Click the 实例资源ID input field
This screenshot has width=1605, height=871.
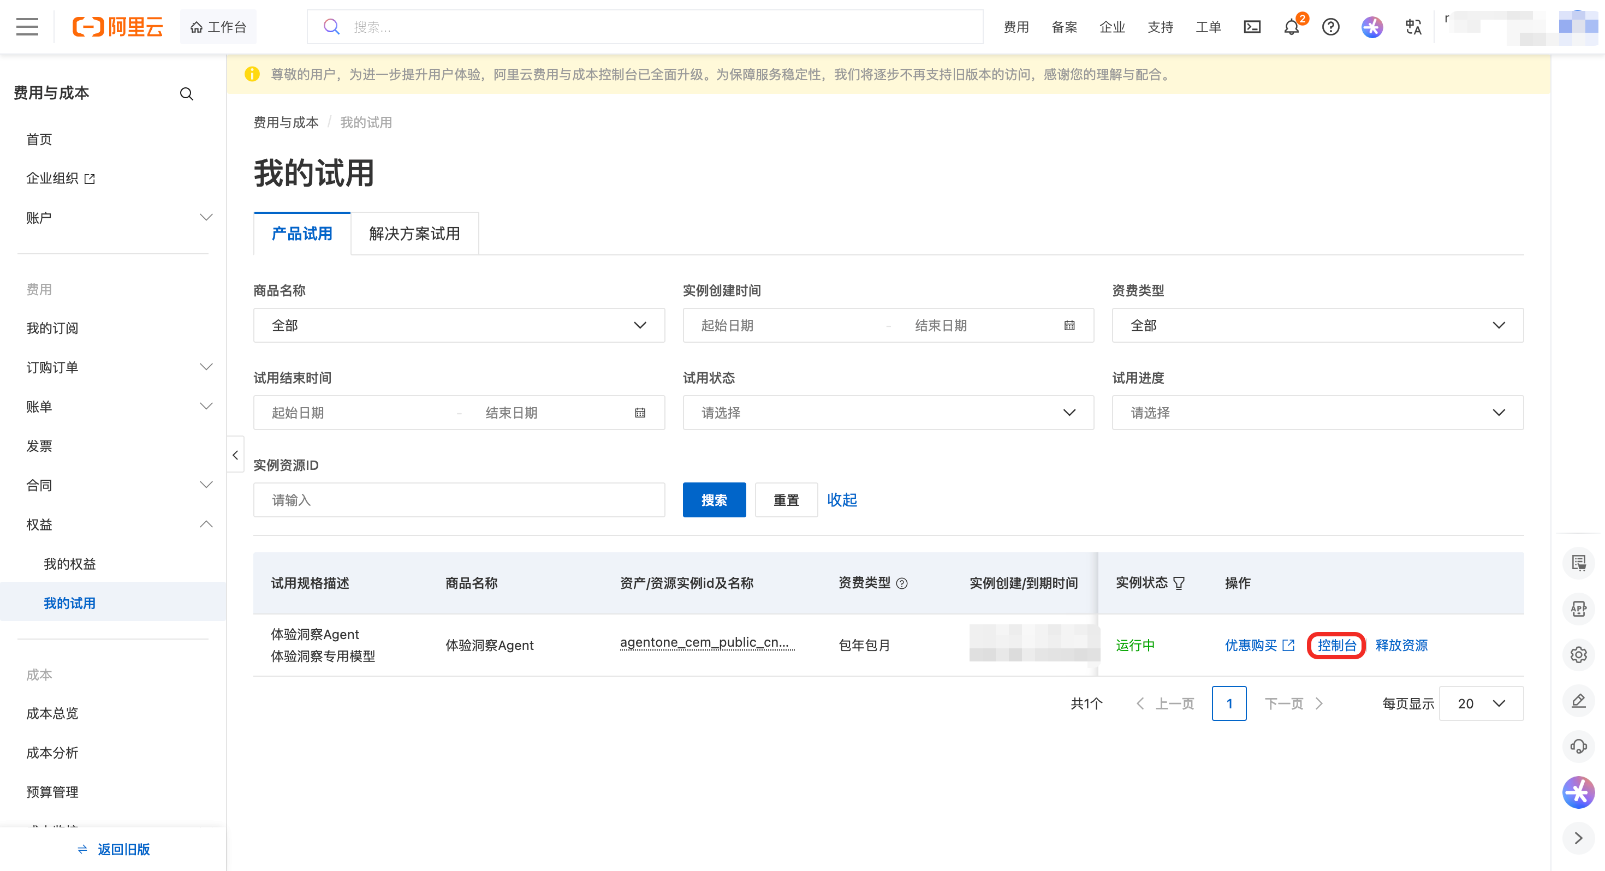tap(459, 500)
